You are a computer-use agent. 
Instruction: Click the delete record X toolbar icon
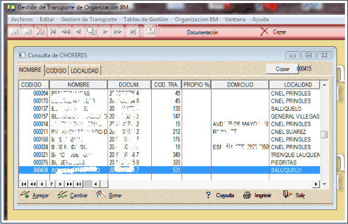(40, 32)
